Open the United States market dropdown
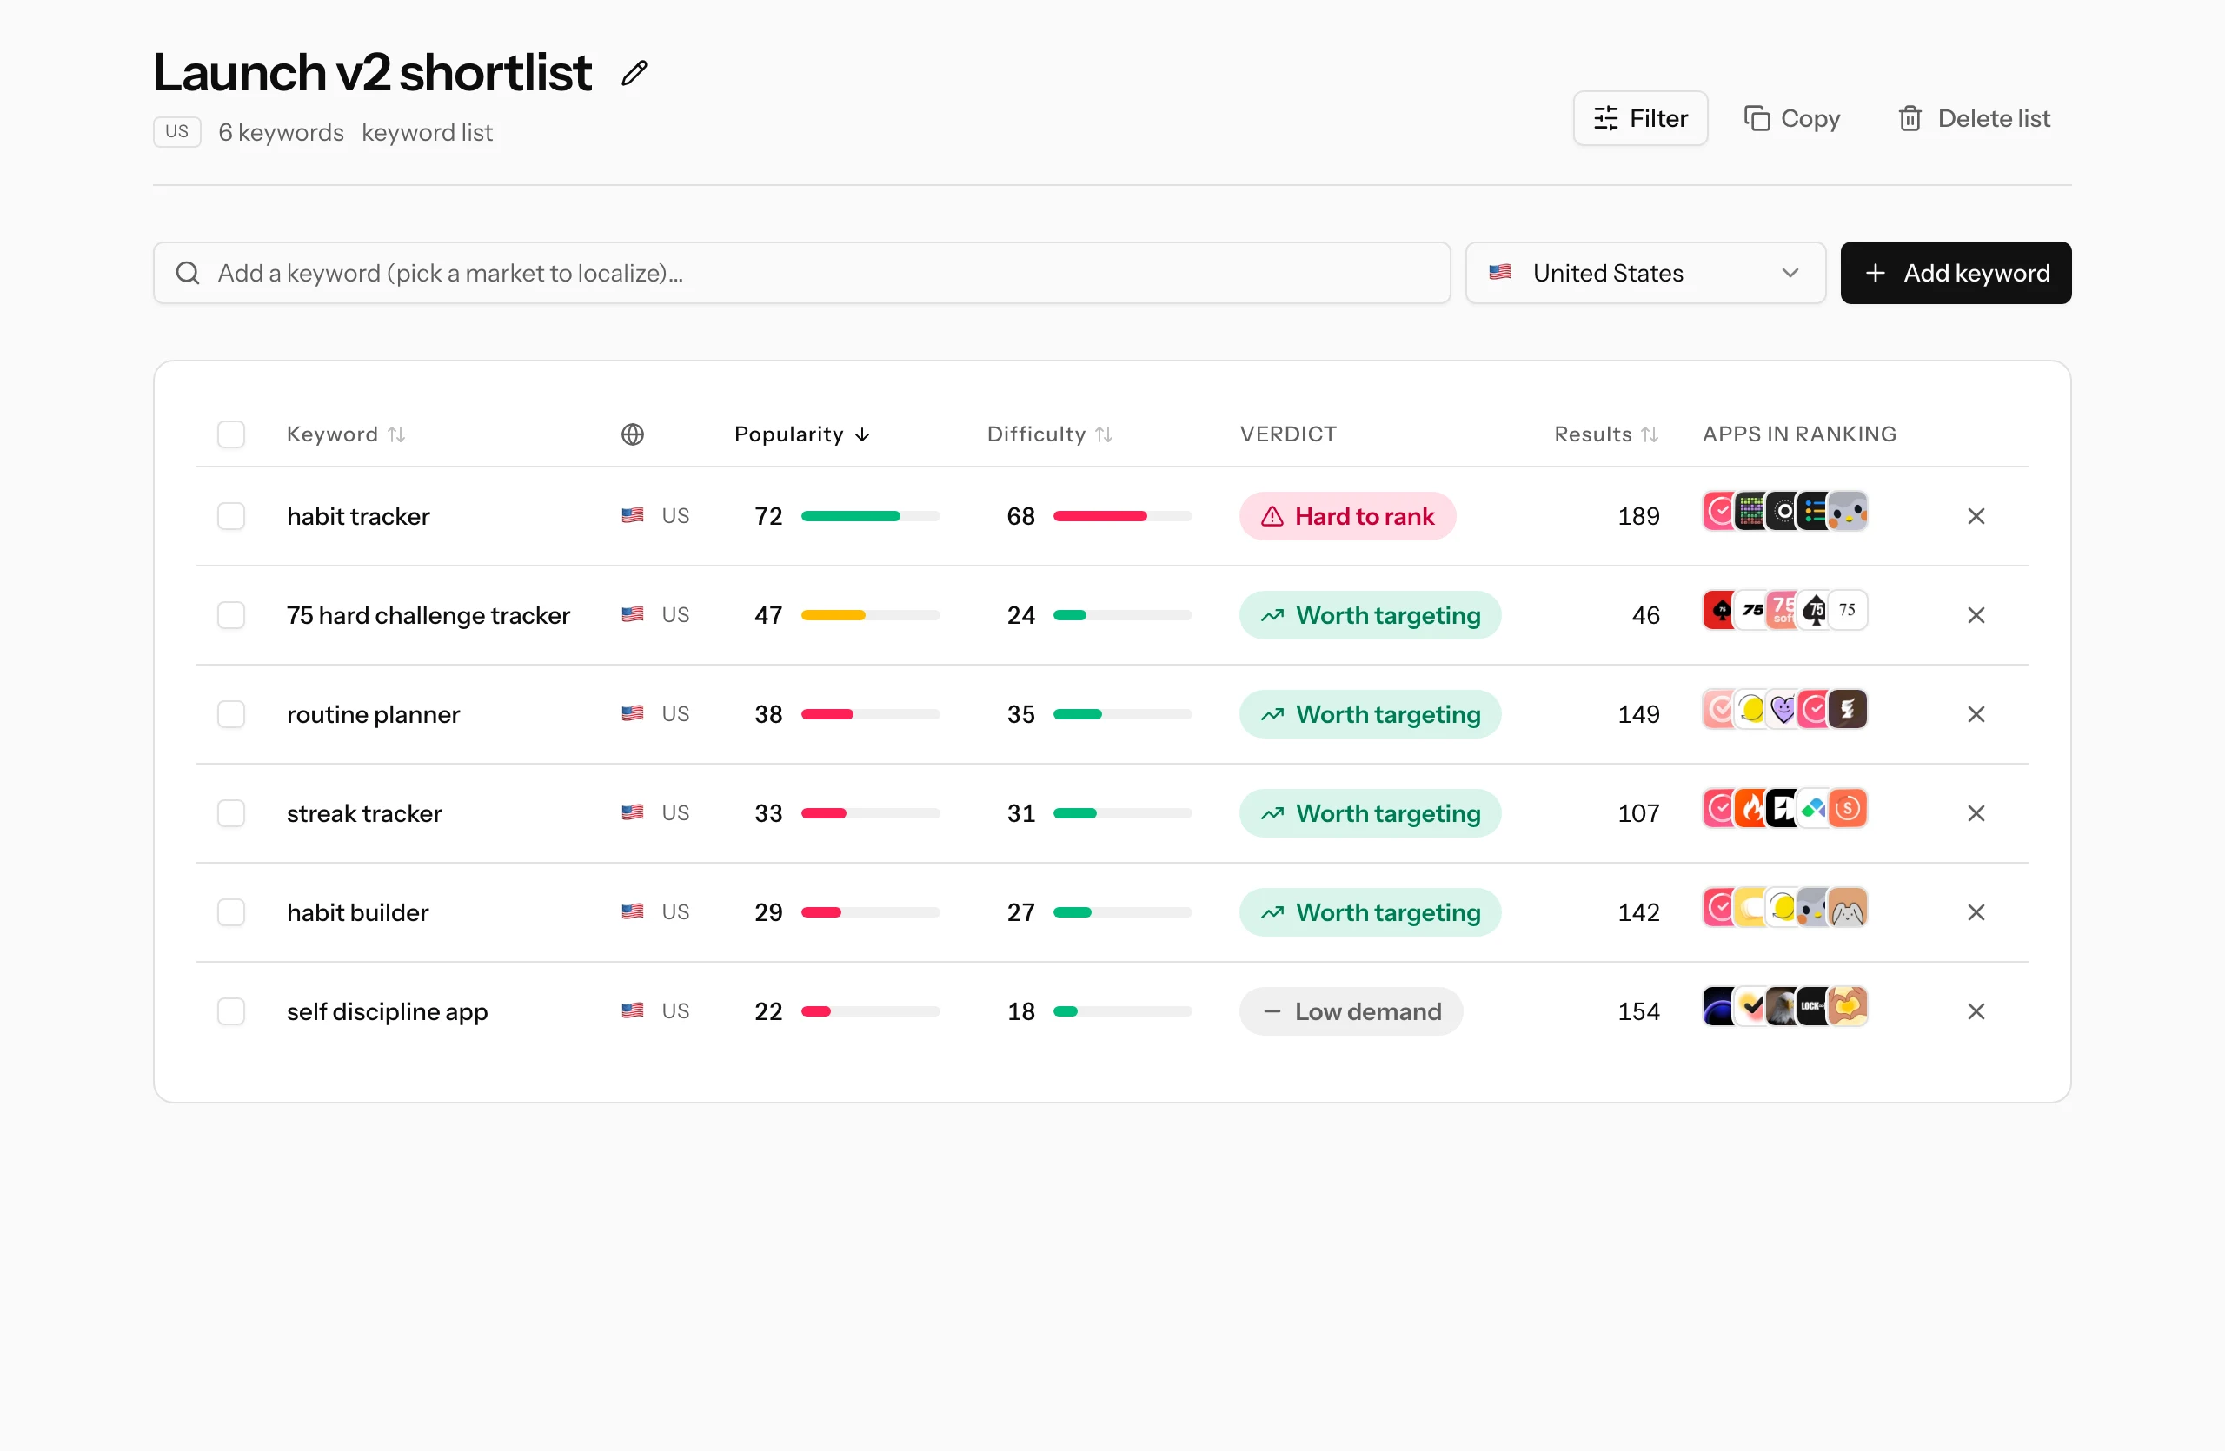The width and height of the screenshot is (2225, 1451). [1644, 273]
